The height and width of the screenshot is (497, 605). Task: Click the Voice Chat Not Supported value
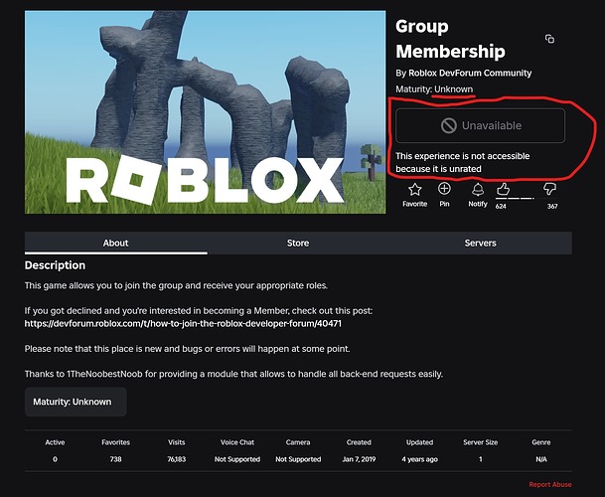[x=237, y=459]
